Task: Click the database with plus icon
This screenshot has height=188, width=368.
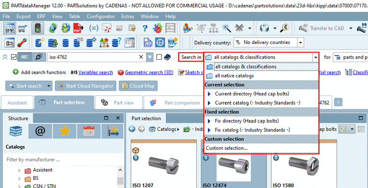Action: point(91,43)
